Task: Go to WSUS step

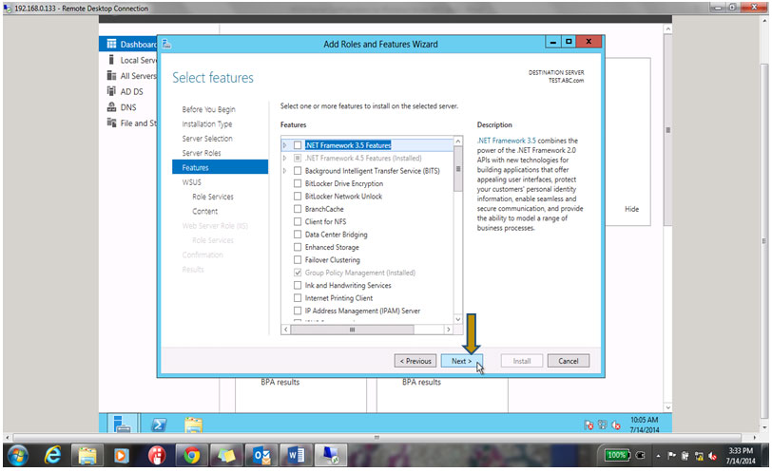Action: click(191, 182)
